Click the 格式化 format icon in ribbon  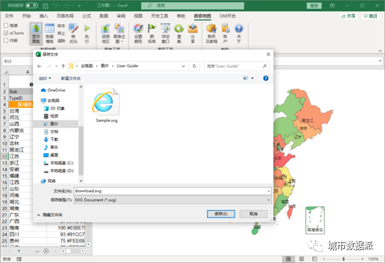(73, 33)
